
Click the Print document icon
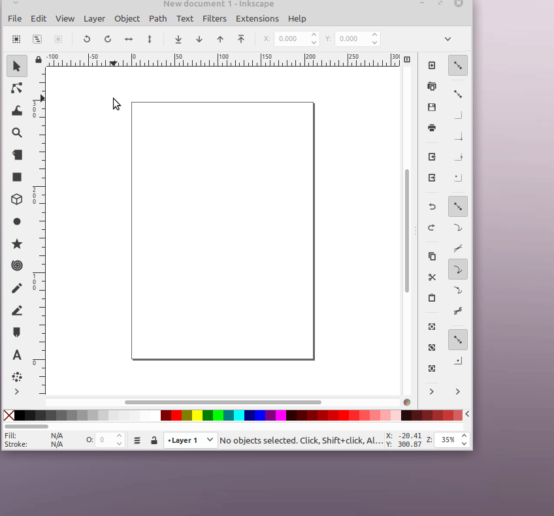point(432,128)
